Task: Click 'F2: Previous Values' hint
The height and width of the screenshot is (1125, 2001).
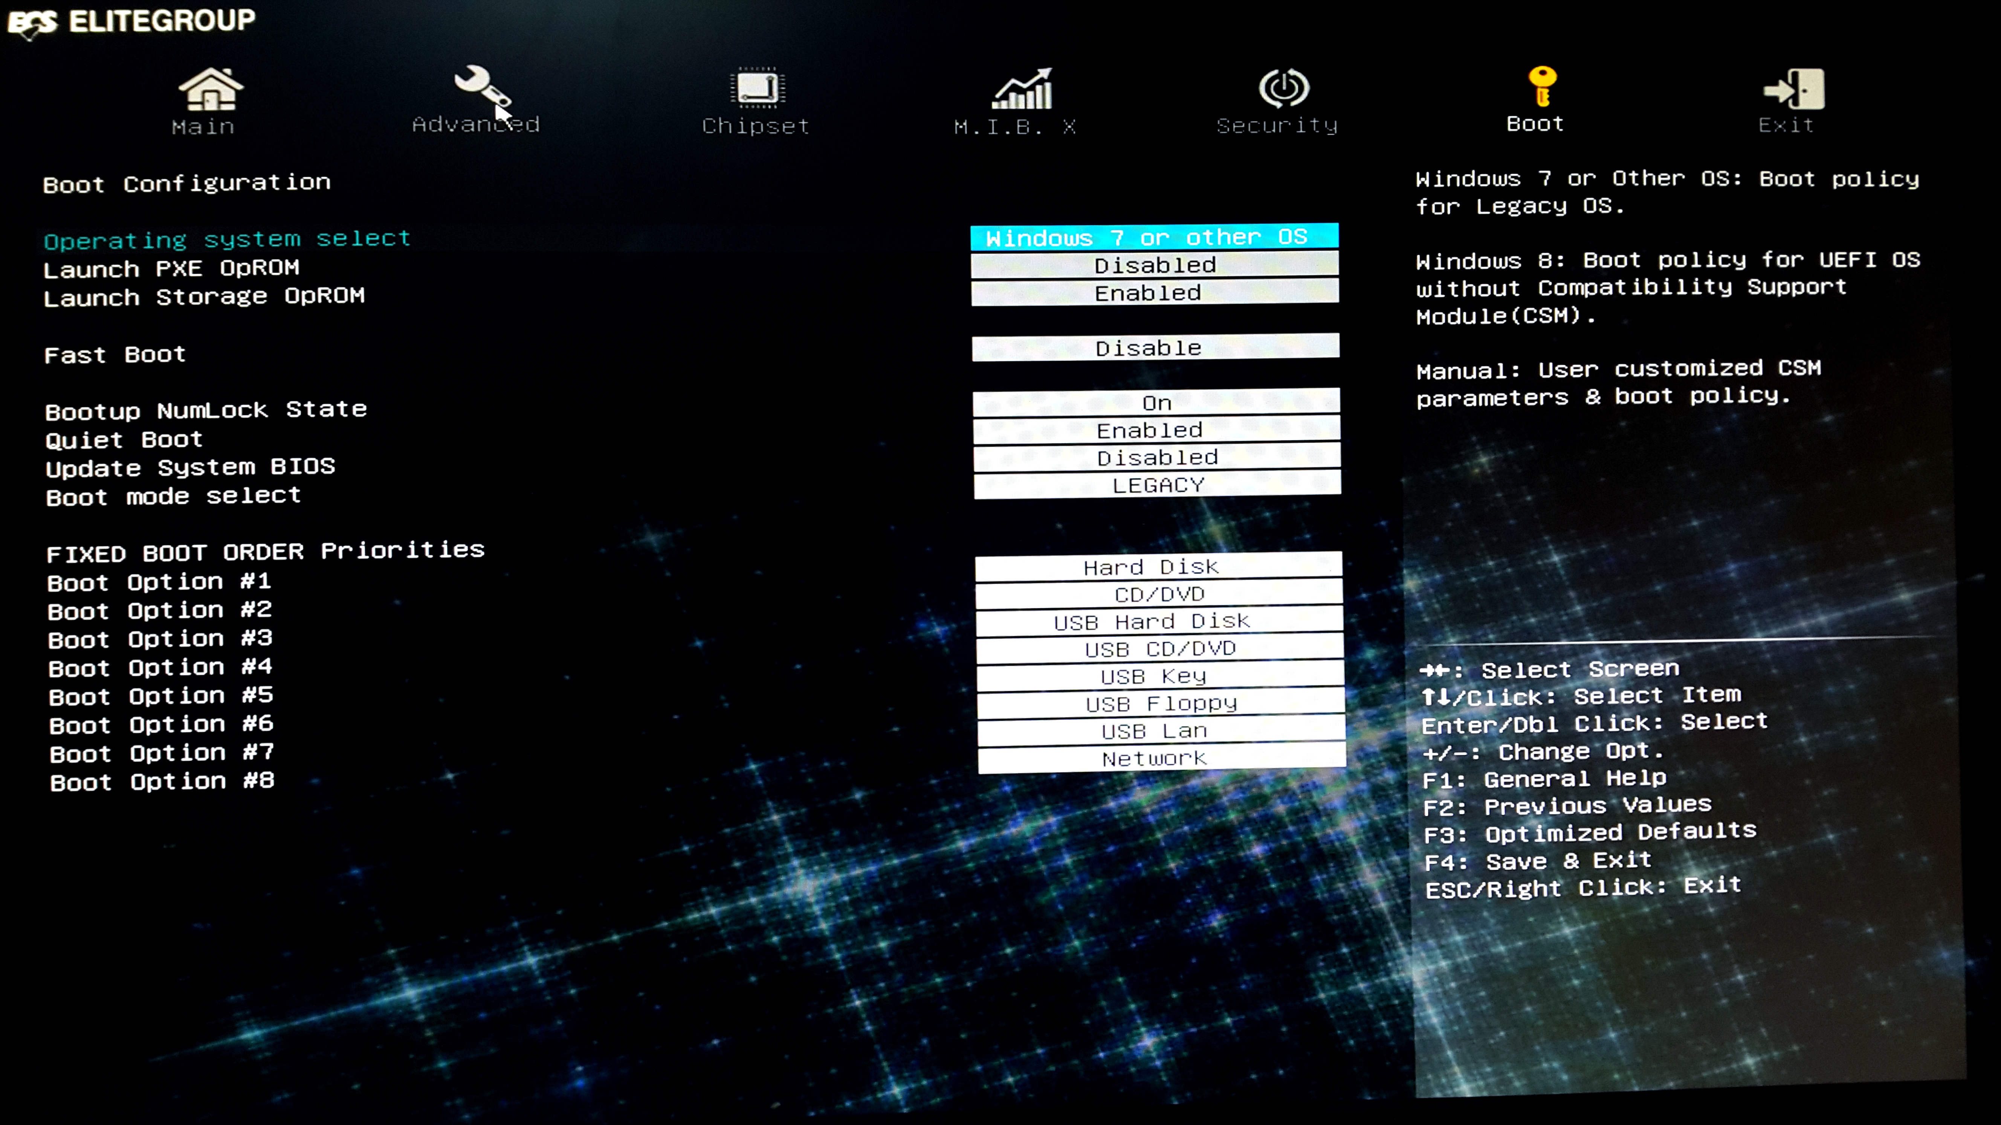Action: [x=1567, y=806]
